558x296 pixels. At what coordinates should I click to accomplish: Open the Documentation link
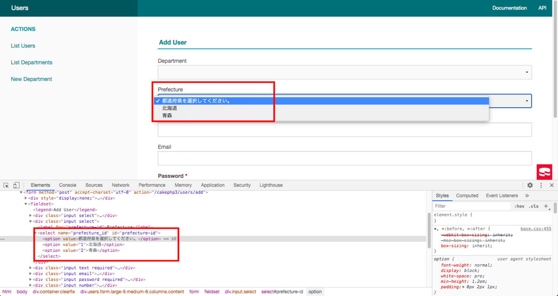click(510, 8)
